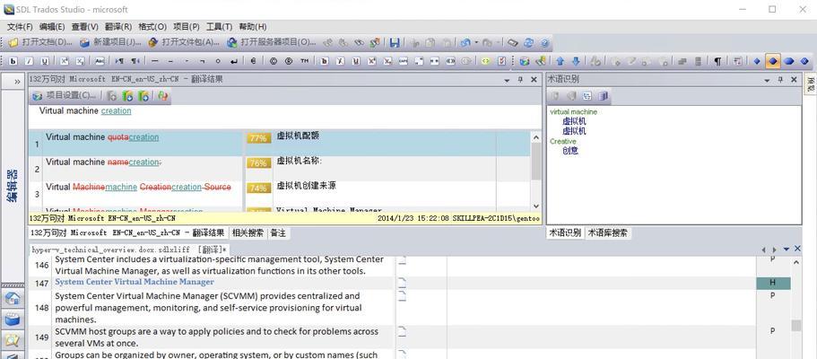Insert the copyright © symbol
The image size is (817, 359).
click(x=273, y=61)
